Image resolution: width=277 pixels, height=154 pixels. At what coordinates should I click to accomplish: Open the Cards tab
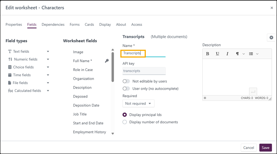tap(89, 25)
